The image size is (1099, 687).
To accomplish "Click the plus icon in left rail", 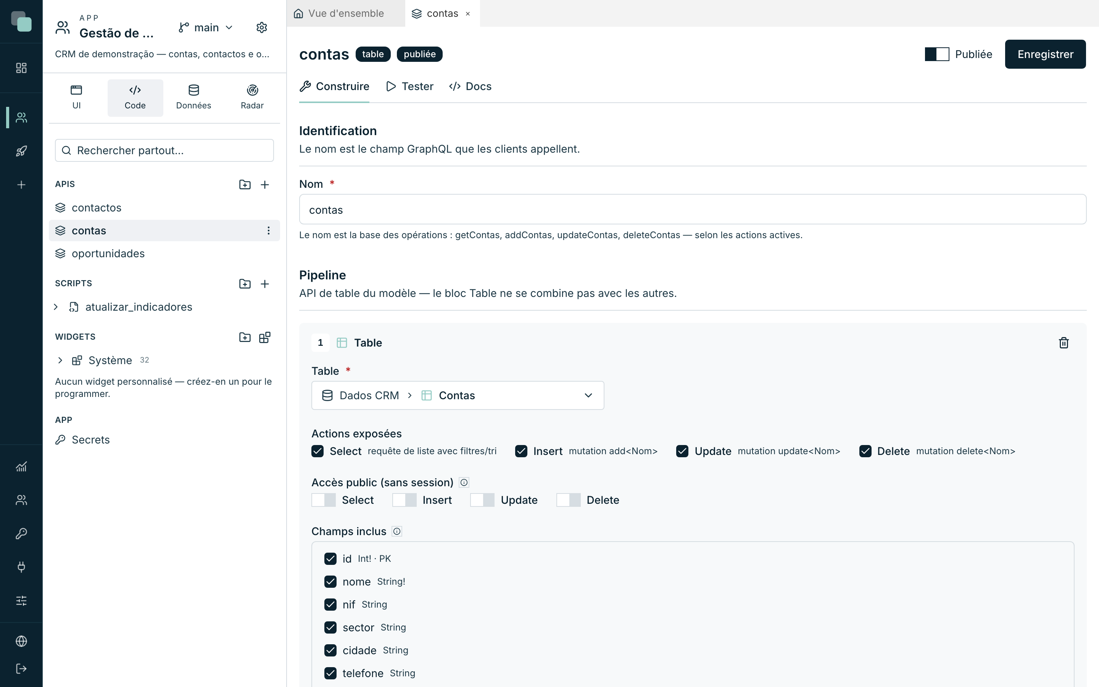I will coord(21,184).
